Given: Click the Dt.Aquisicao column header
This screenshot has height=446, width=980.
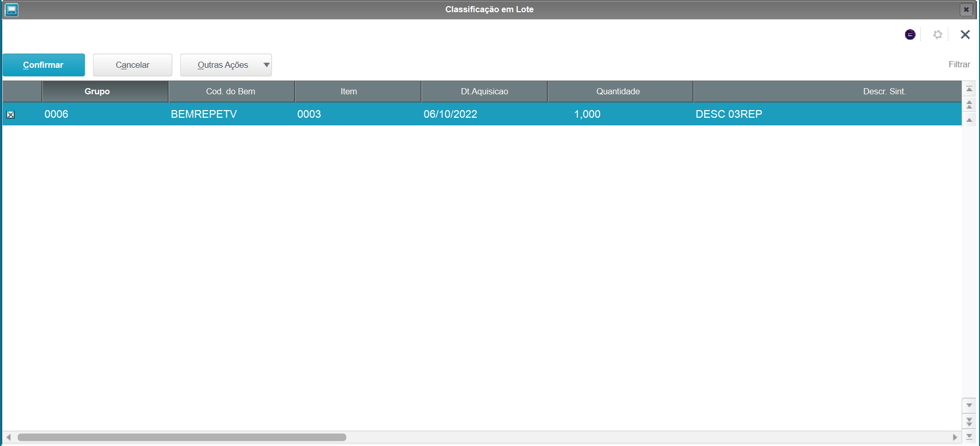Looking at the screenshot, I should point(485,91).
